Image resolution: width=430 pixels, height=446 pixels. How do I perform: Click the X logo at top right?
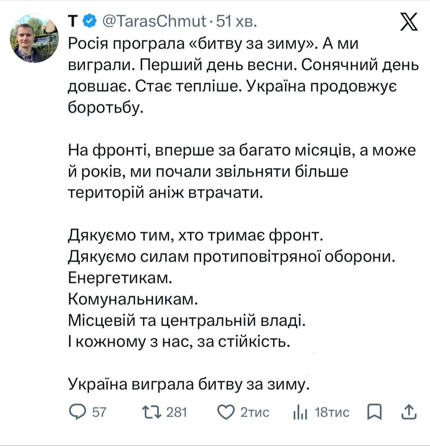pyautogui.click(x=409, y=22)
